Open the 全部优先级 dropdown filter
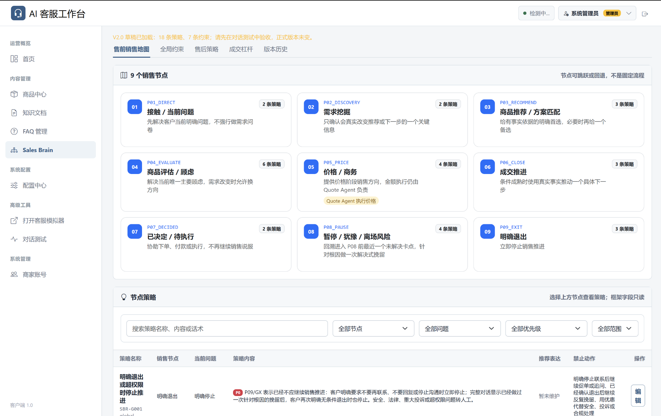 click(x=546, y=328)
